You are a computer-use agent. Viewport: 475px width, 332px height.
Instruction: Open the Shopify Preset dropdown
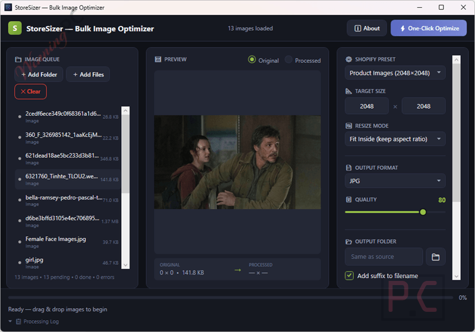tap(395, 72)
